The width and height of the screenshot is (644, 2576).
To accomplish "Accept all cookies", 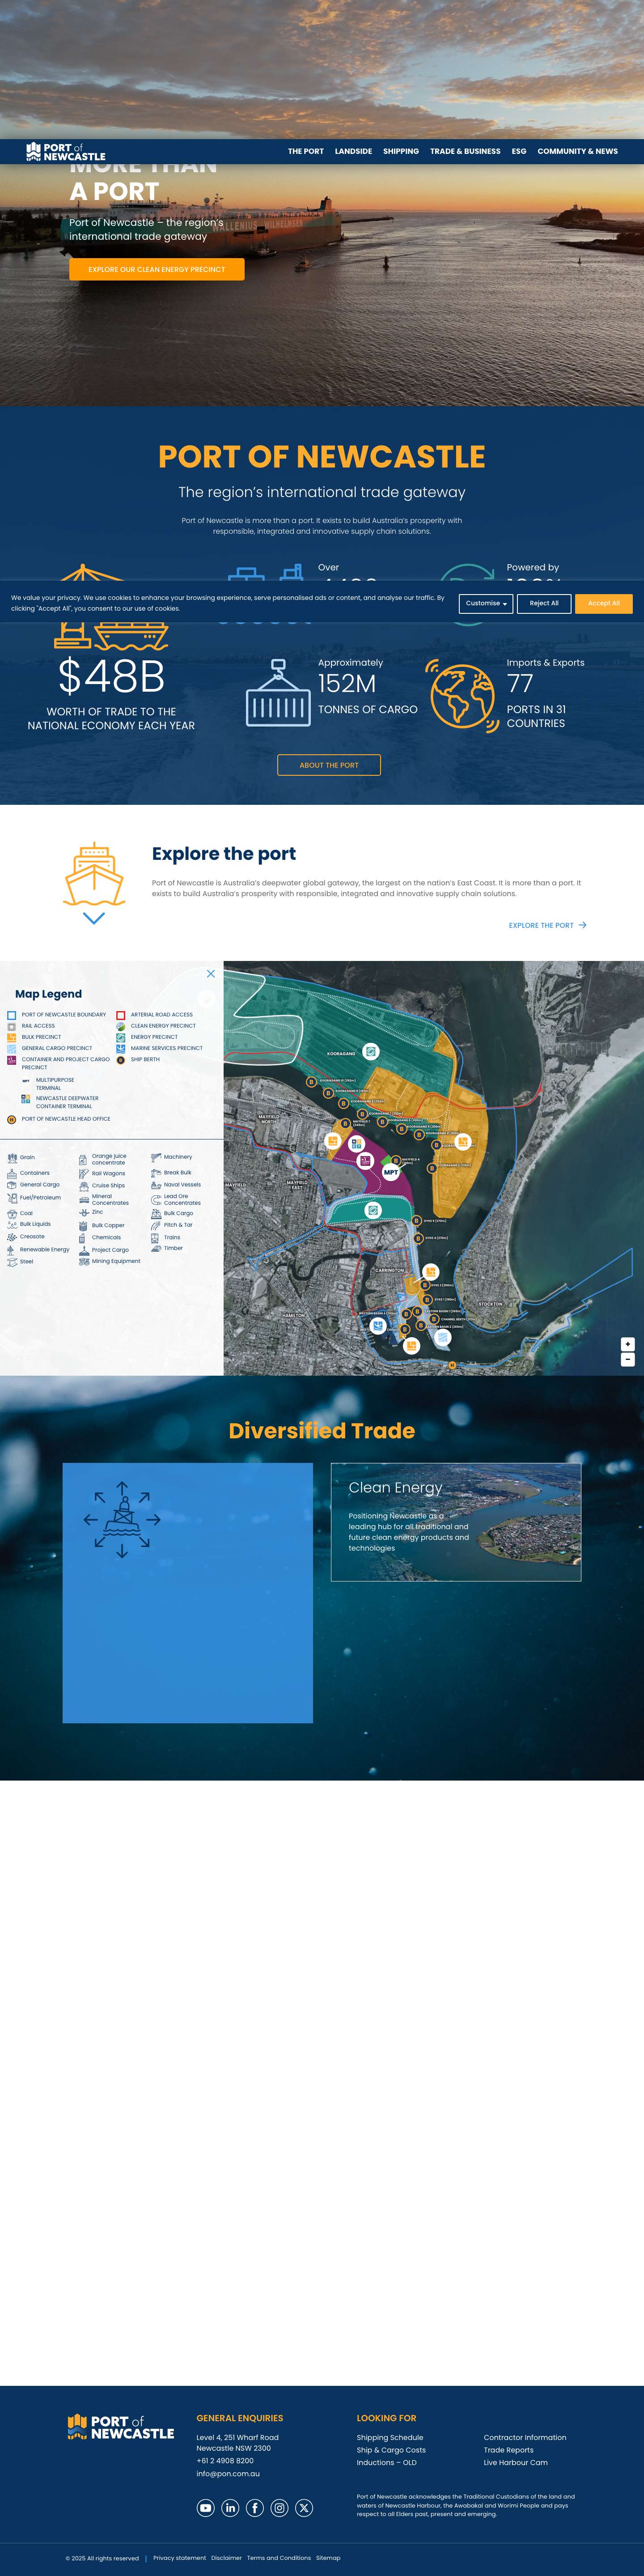I will coord(604,603).
